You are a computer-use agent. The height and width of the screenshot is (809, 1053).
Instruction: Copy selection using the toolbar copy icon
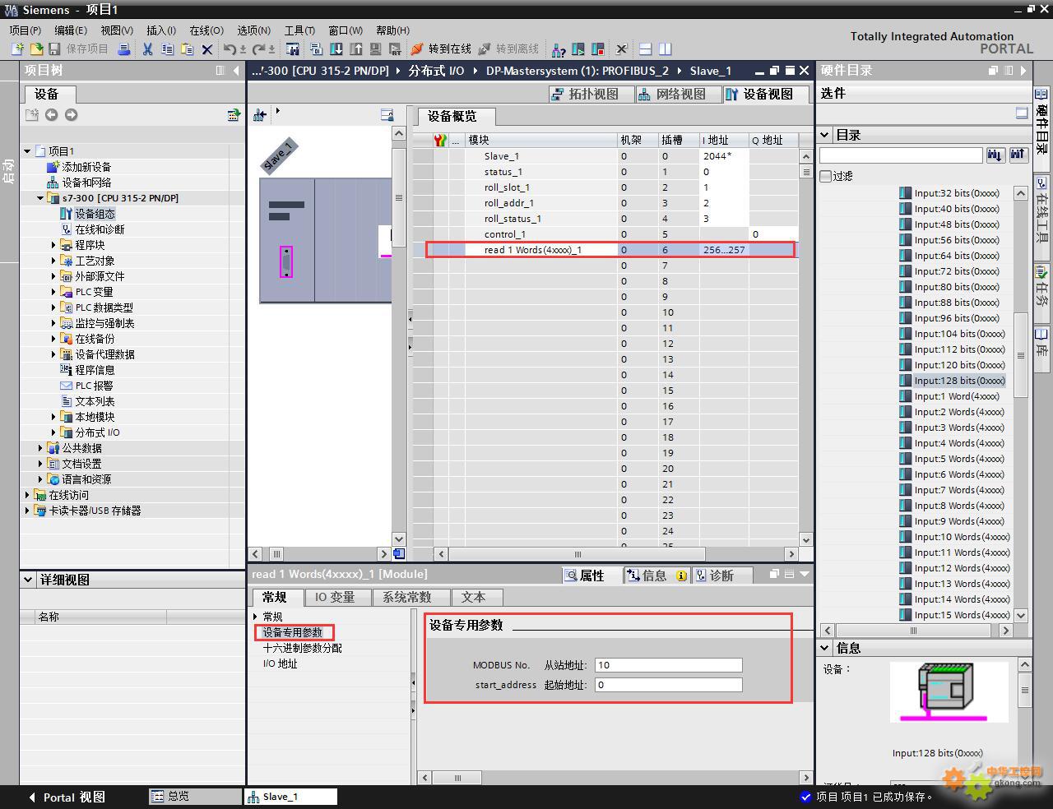[168, 49]
